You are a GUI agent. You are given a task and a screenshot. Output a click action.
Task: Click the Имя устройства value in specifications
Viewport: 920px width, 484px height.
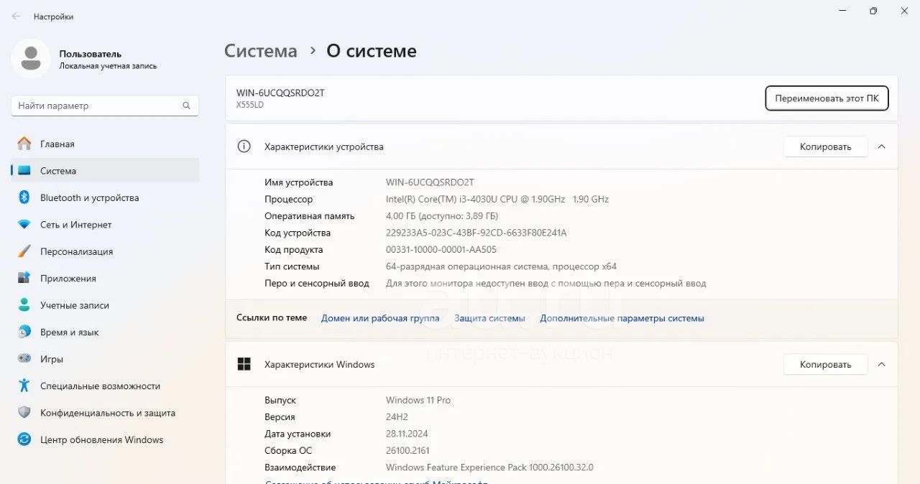pyautogui.click(x=430, y=182)
